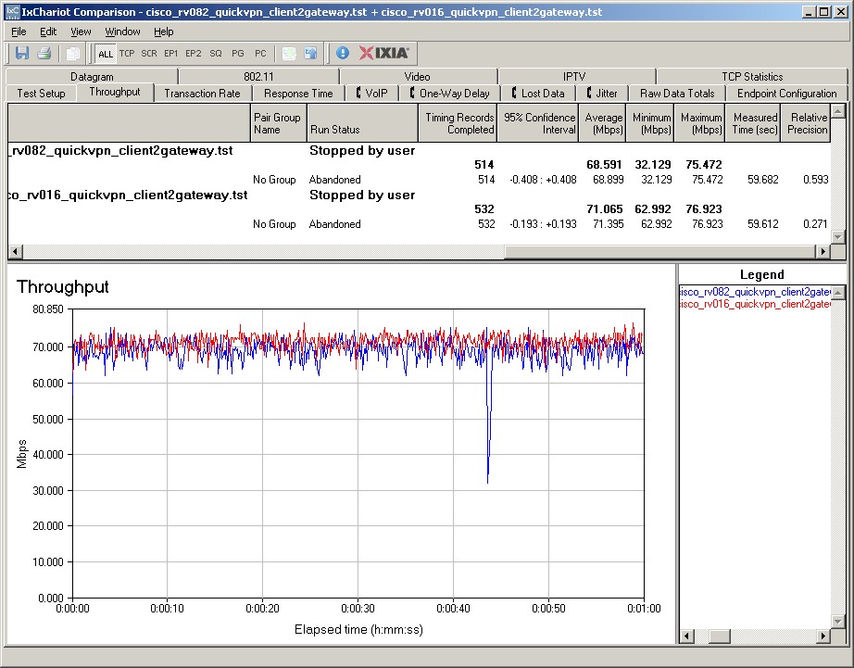Open the blue info icon
Viewport: 854px width, 668px height.
point(343,53)
